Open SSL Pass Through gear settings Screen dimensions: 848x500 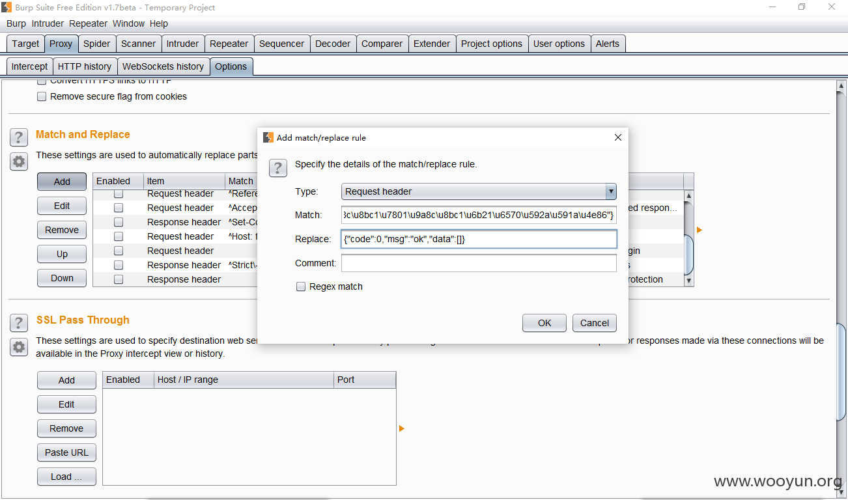point(19,347)
